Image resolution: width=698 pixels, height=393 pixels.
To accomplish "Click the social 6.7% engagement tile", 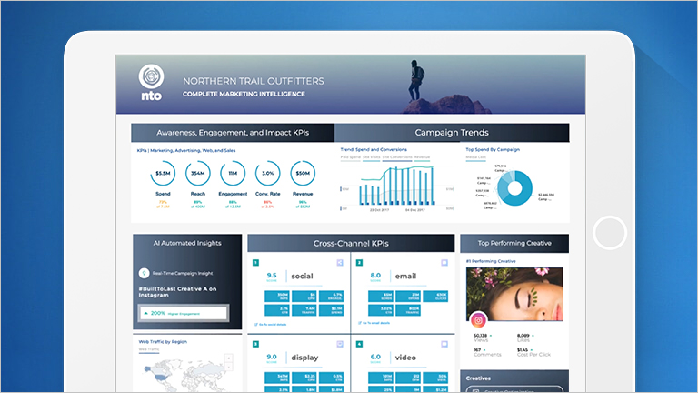I will point(331,297).
